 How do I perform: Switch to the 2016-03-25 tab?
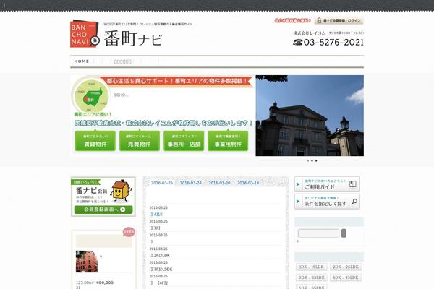(x=162, y=183)
